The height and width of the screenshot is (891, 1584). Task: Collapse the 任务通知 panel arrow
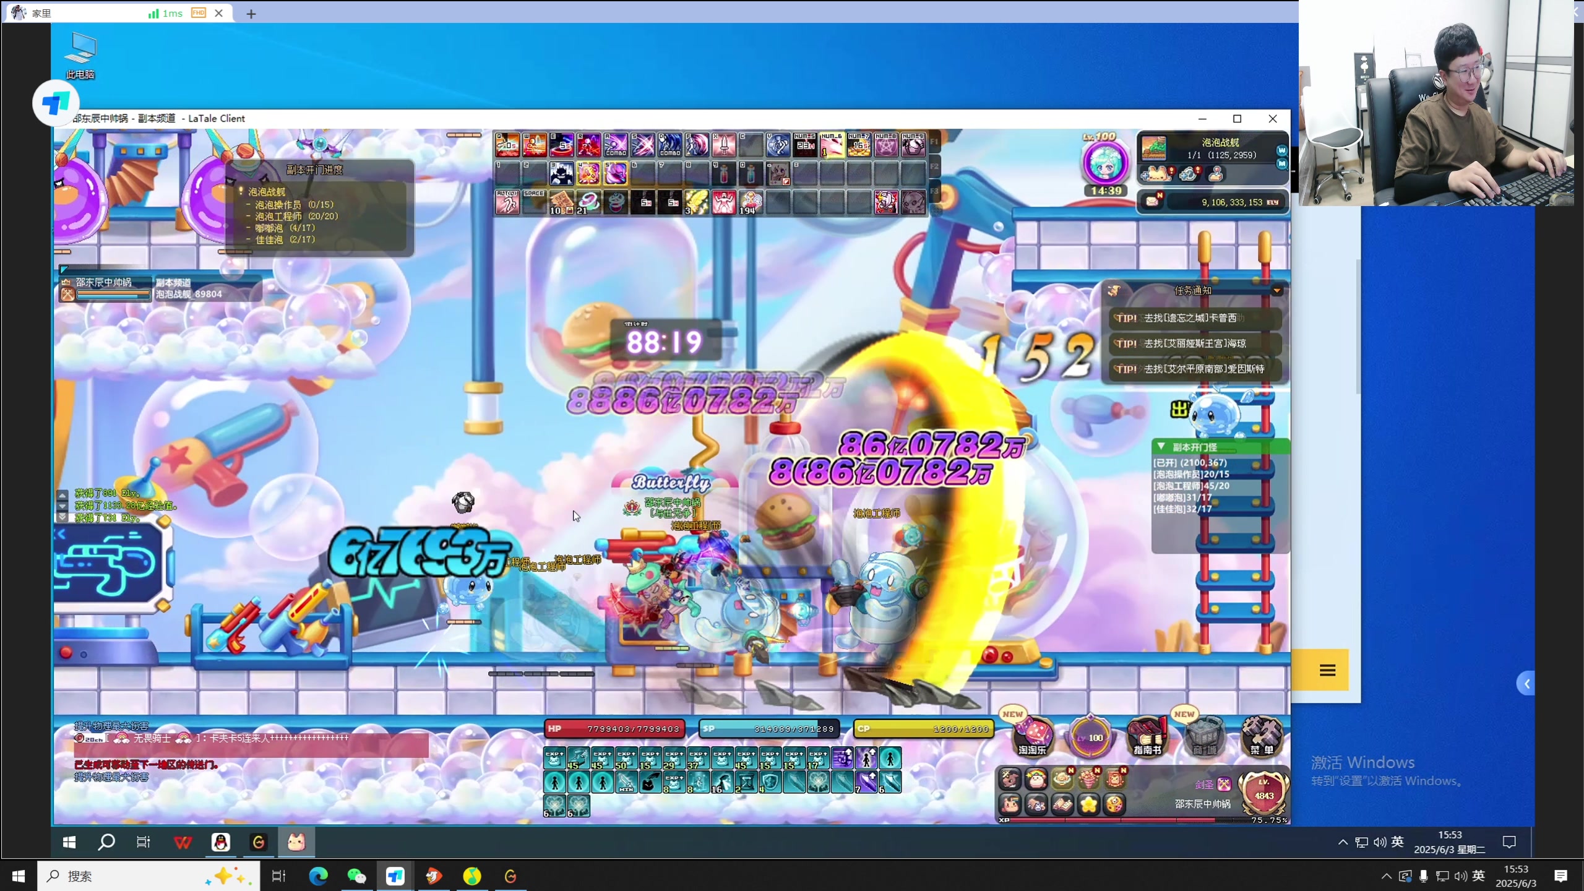pyautogui.click(x=1276, y=290)
